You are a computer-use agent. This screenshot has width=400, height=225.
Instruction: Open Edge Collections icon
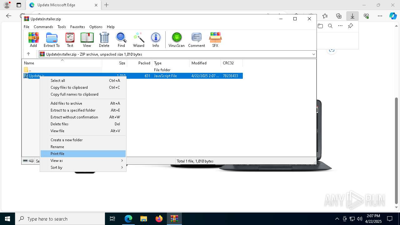[x=339, y=16]
